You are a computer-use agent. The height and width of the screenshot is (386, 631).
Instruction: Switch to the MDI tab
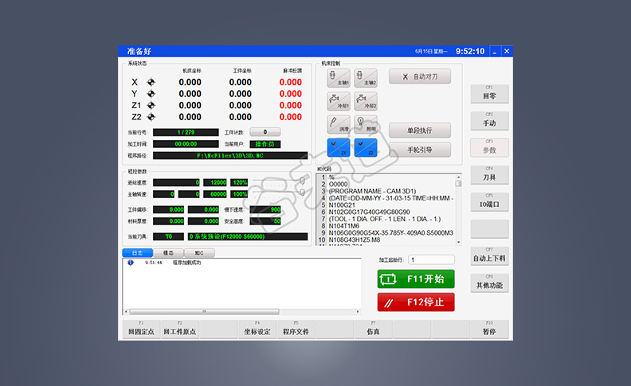tap(199, 252)
